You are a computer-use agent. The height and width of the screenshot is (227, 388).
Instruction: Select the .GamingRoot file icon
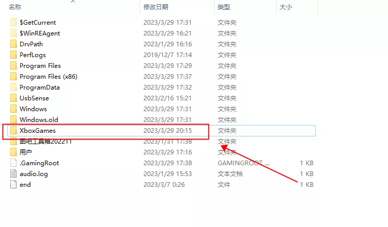[x=13, y=163]
